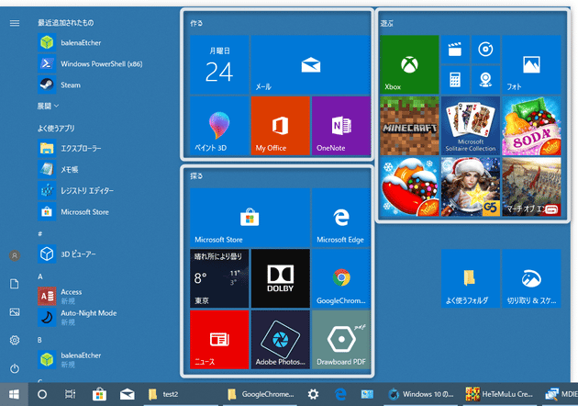Click the Power button in the start sidebar
The image size is (578, 406).
coord(15,368)
